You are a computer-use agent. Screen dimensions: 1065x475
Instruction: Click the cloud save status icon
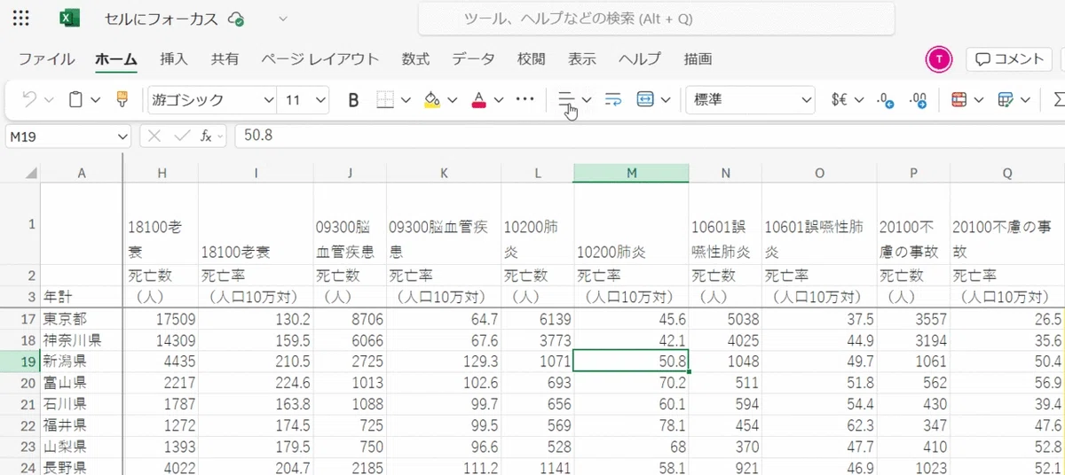236,19
